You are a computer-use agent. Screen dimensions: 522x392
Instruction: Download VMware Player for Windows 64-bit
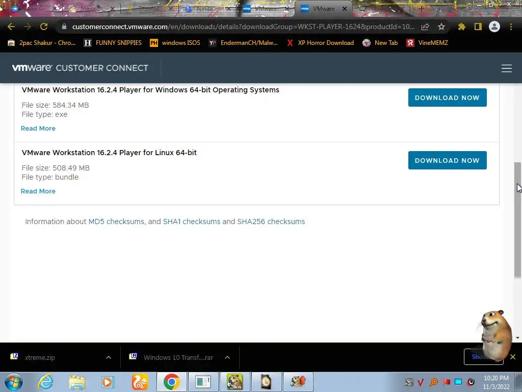[x=447, y=97]
